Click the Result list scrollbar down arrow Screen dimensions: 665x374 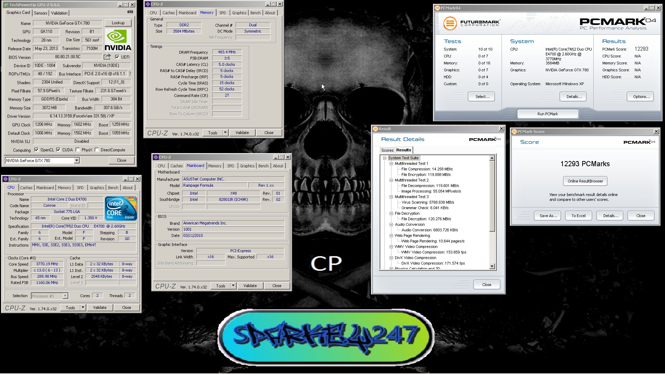click(x=492, y=266)
